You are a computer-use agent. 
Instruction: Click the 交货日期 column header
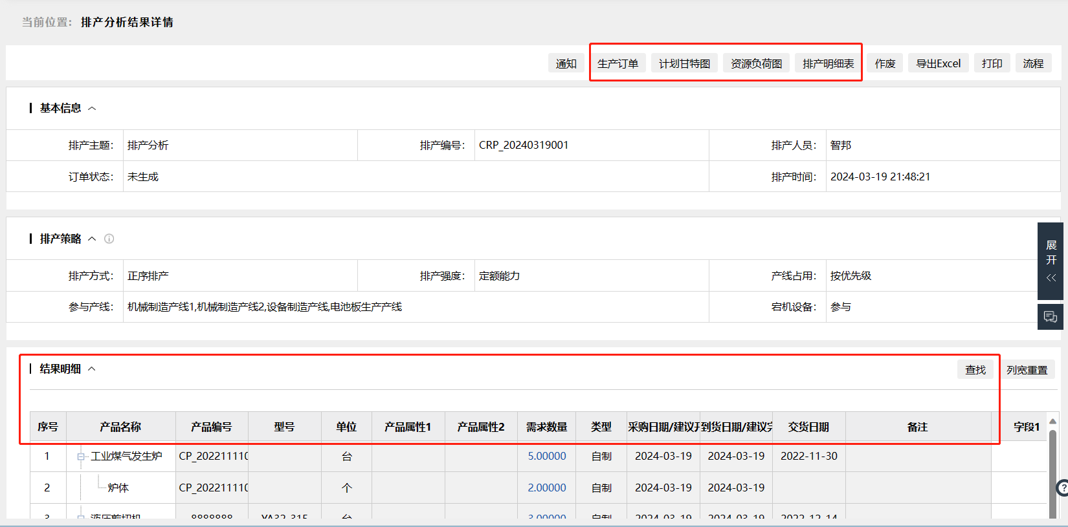[808, 427]
